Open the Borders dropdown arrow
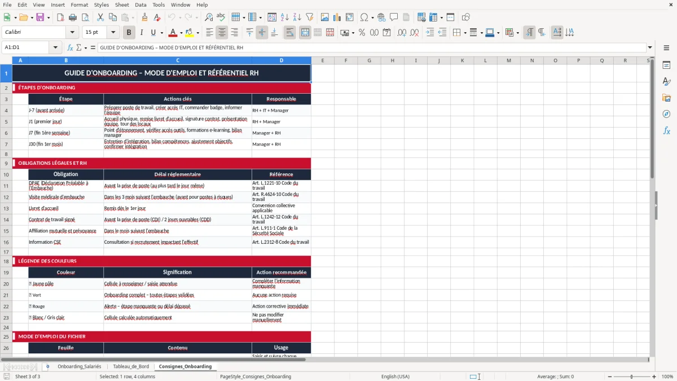Viewport: 677px width, 381px height. (x=465, y=33)
